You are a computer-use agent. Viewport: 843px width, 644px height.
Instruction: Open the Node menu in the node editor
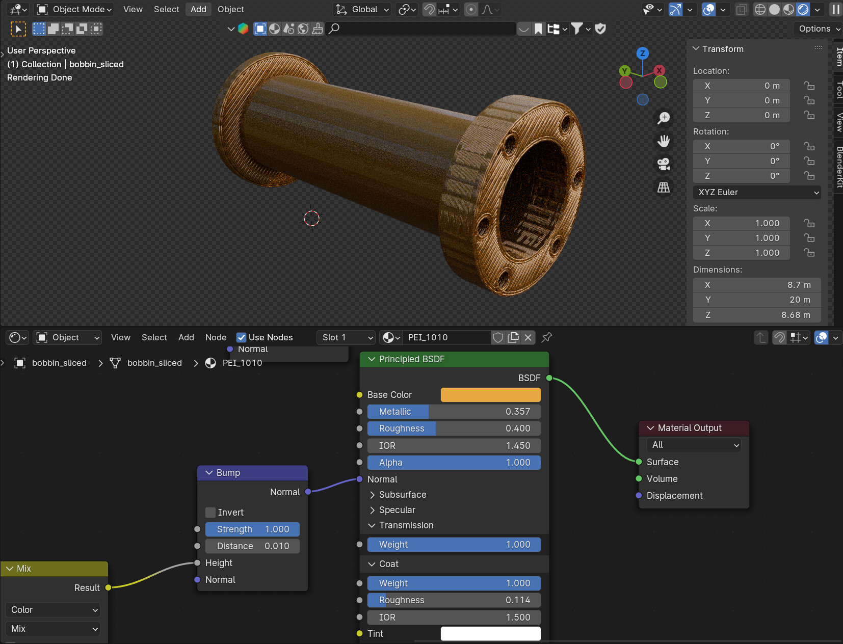pos(216,337)
